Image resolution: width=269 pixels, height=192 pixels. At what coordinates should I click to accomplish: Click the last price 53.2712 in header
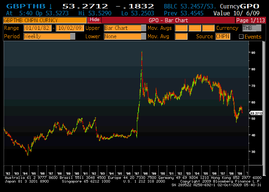tap(85, 6)
